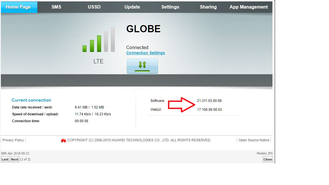This screenshot has height=185, width=329.
Task: Click the Huawei copyright notice text
Action: pos(139,140)
